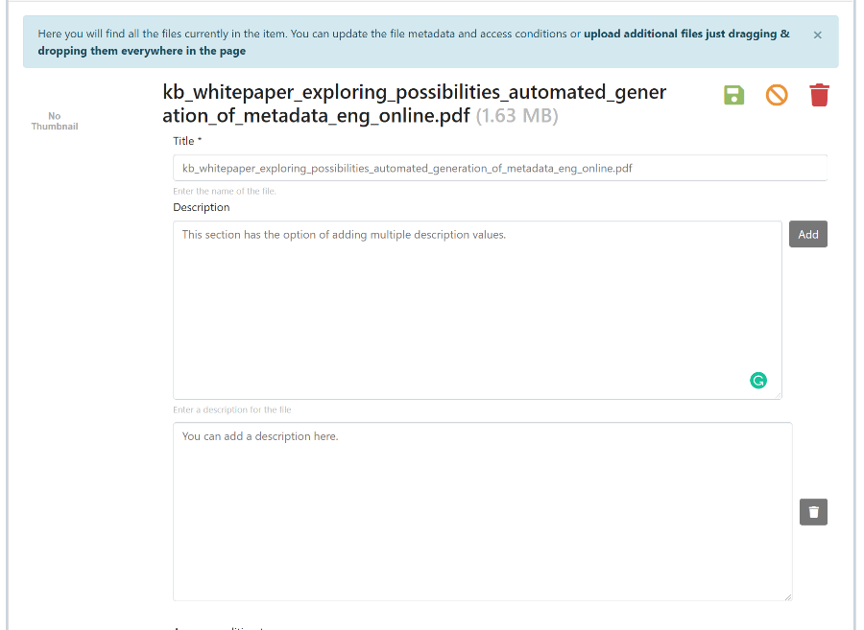Click resize handle of second description box

[x=788, y=596]
